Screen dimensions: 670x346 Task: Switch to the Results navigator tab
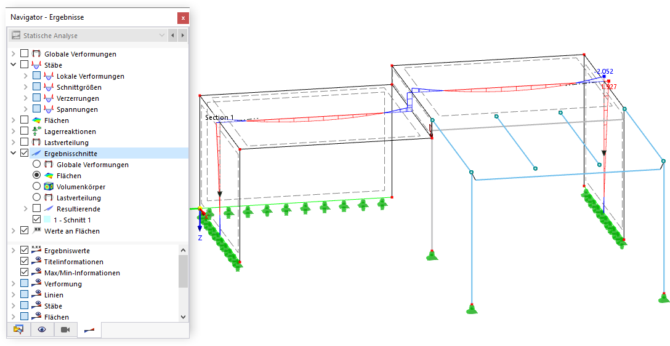pos(89,330)
